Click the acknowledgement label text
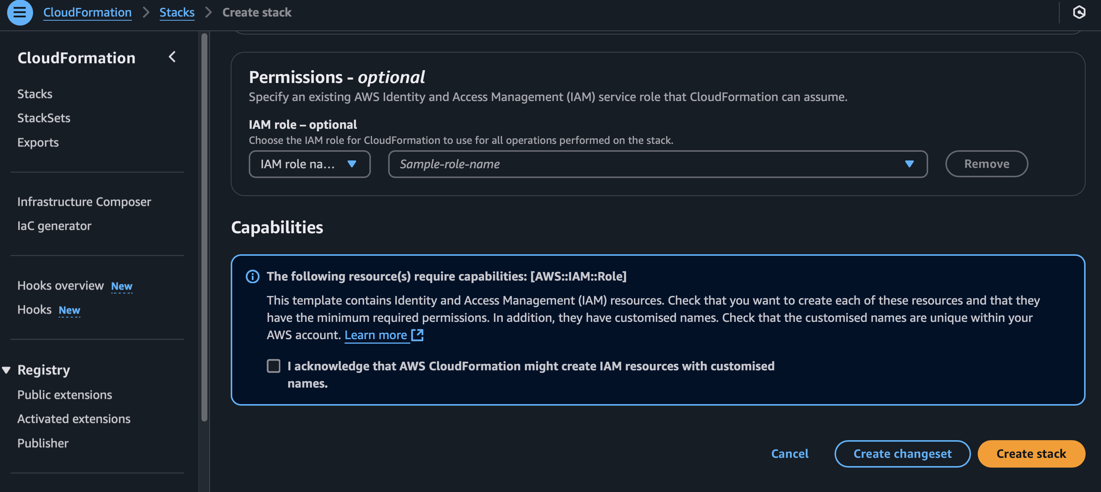Image resolution: width=1101 pixels, height=492 pixels. coord(531,374)
